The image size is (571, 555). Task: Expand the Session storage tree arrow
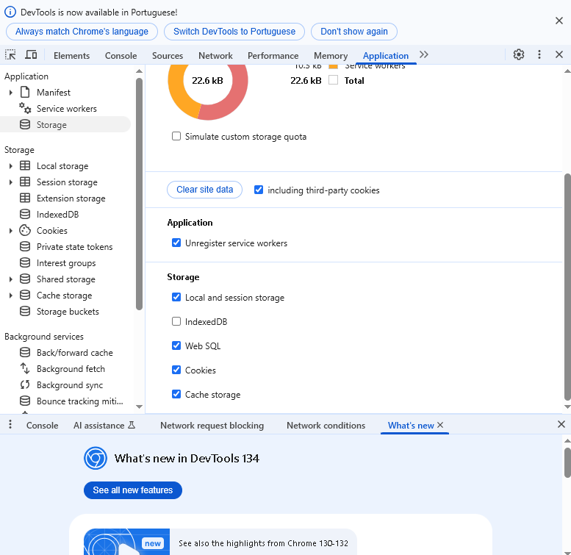point(10,182)
